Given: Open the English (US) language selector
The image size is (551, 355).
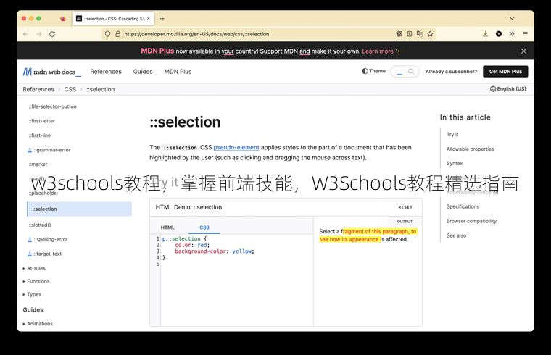Looking at the screenshot, I should [508, 89].
